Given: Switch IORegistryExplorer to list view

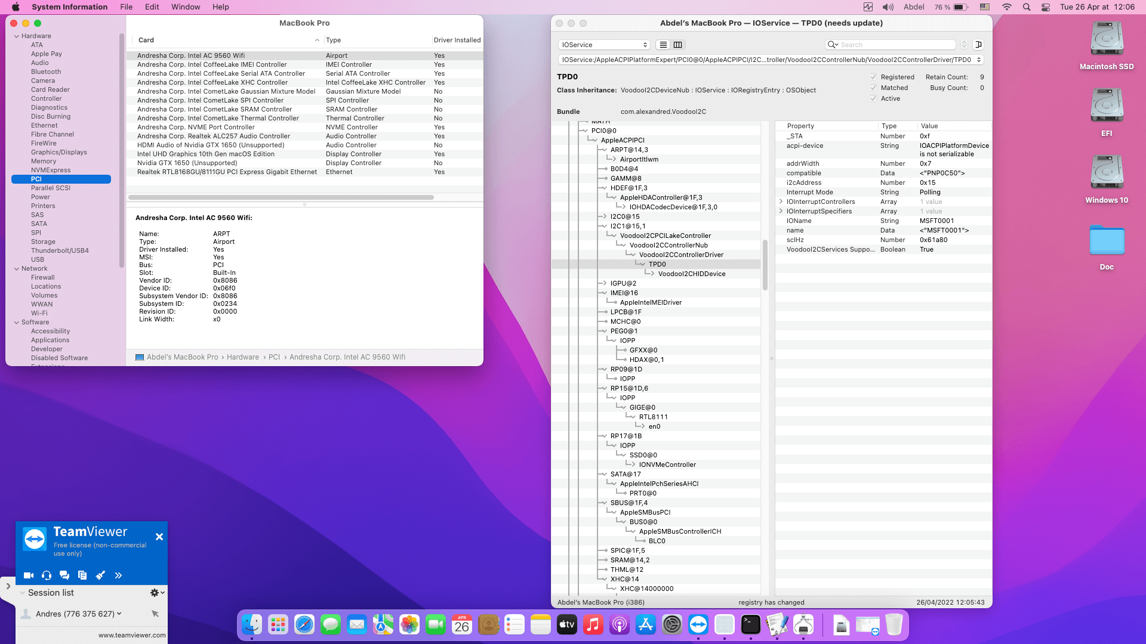Looking at the screenshot, I should (x=663, y=45).
